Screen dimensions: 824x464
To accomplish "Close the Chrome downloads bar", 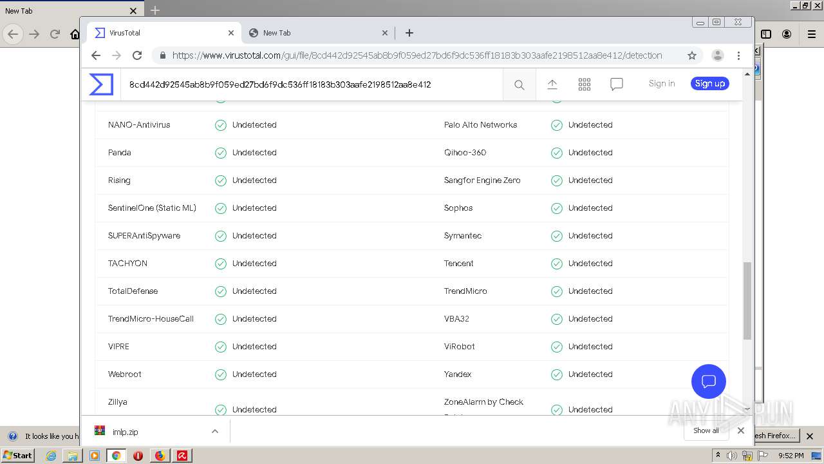I will click(741, 430).
